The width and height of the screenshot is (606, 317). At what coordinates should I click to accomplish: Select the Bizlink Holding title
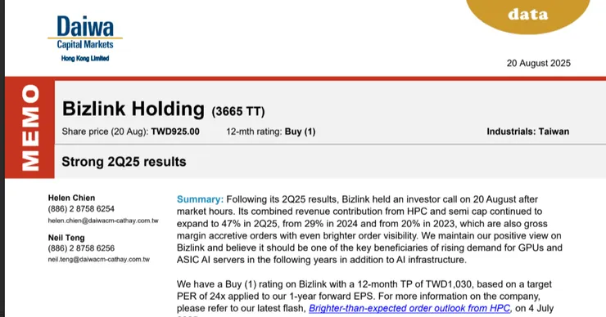133,109
